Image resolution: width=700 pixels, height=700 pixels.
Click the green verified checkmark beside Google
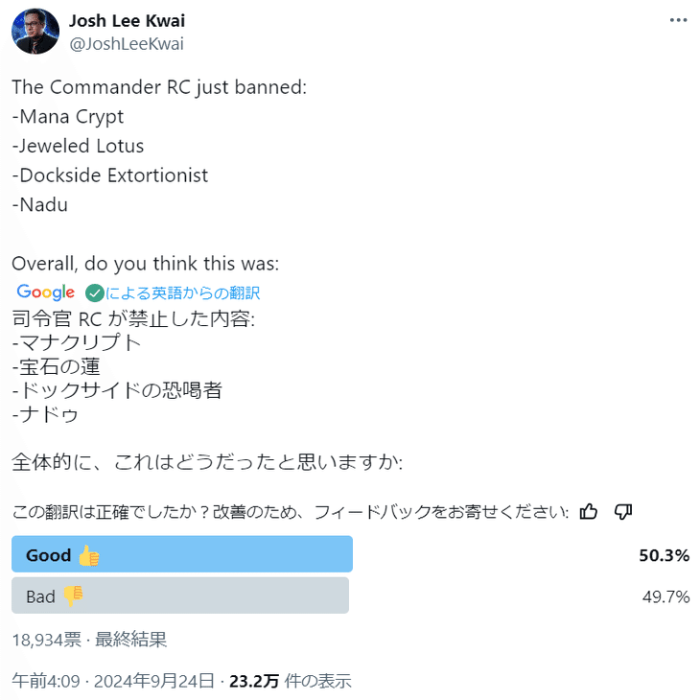click(x=94, y=292)
